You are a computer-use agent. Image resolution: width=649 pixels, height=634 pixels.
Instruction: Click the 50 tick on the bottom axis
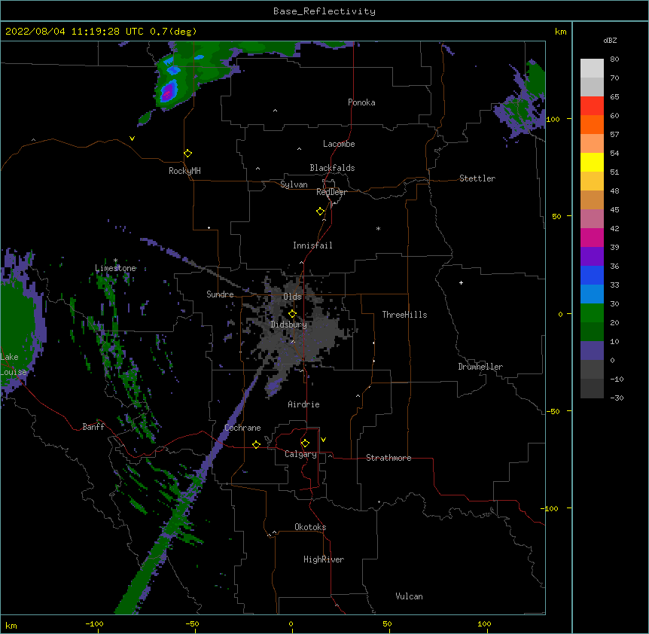387,623
